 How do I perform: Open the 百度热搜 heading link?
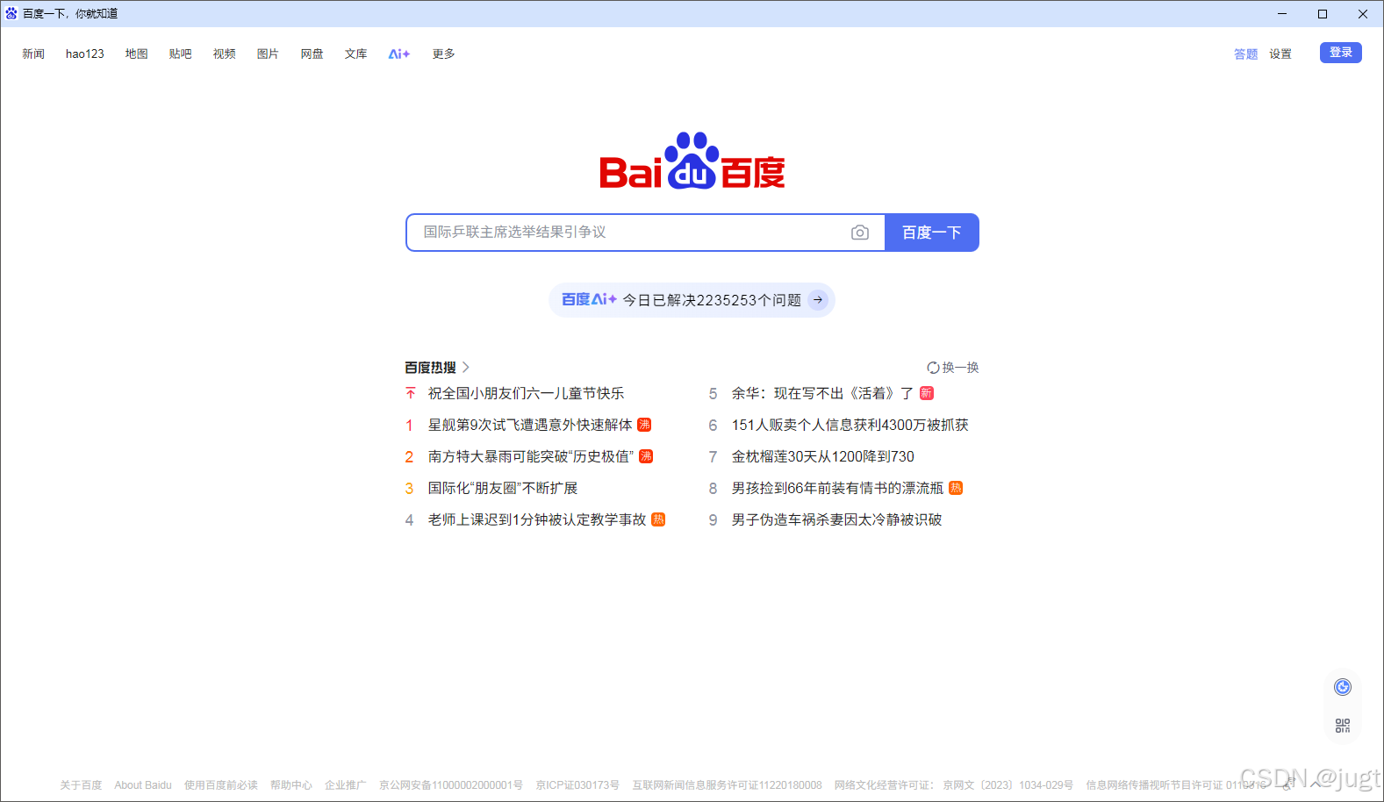coord(430,368)
